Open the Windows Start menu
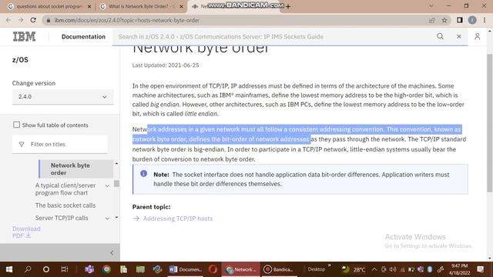The image size is (493, 277). [x=9, y=269]
